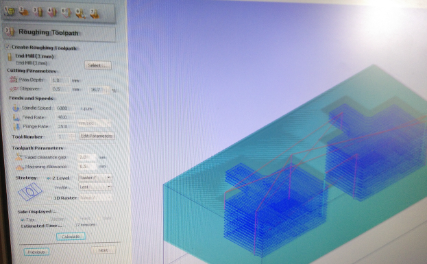Go back with the Previous button
This screenshot has height=264, width=427.
point(36,252)
